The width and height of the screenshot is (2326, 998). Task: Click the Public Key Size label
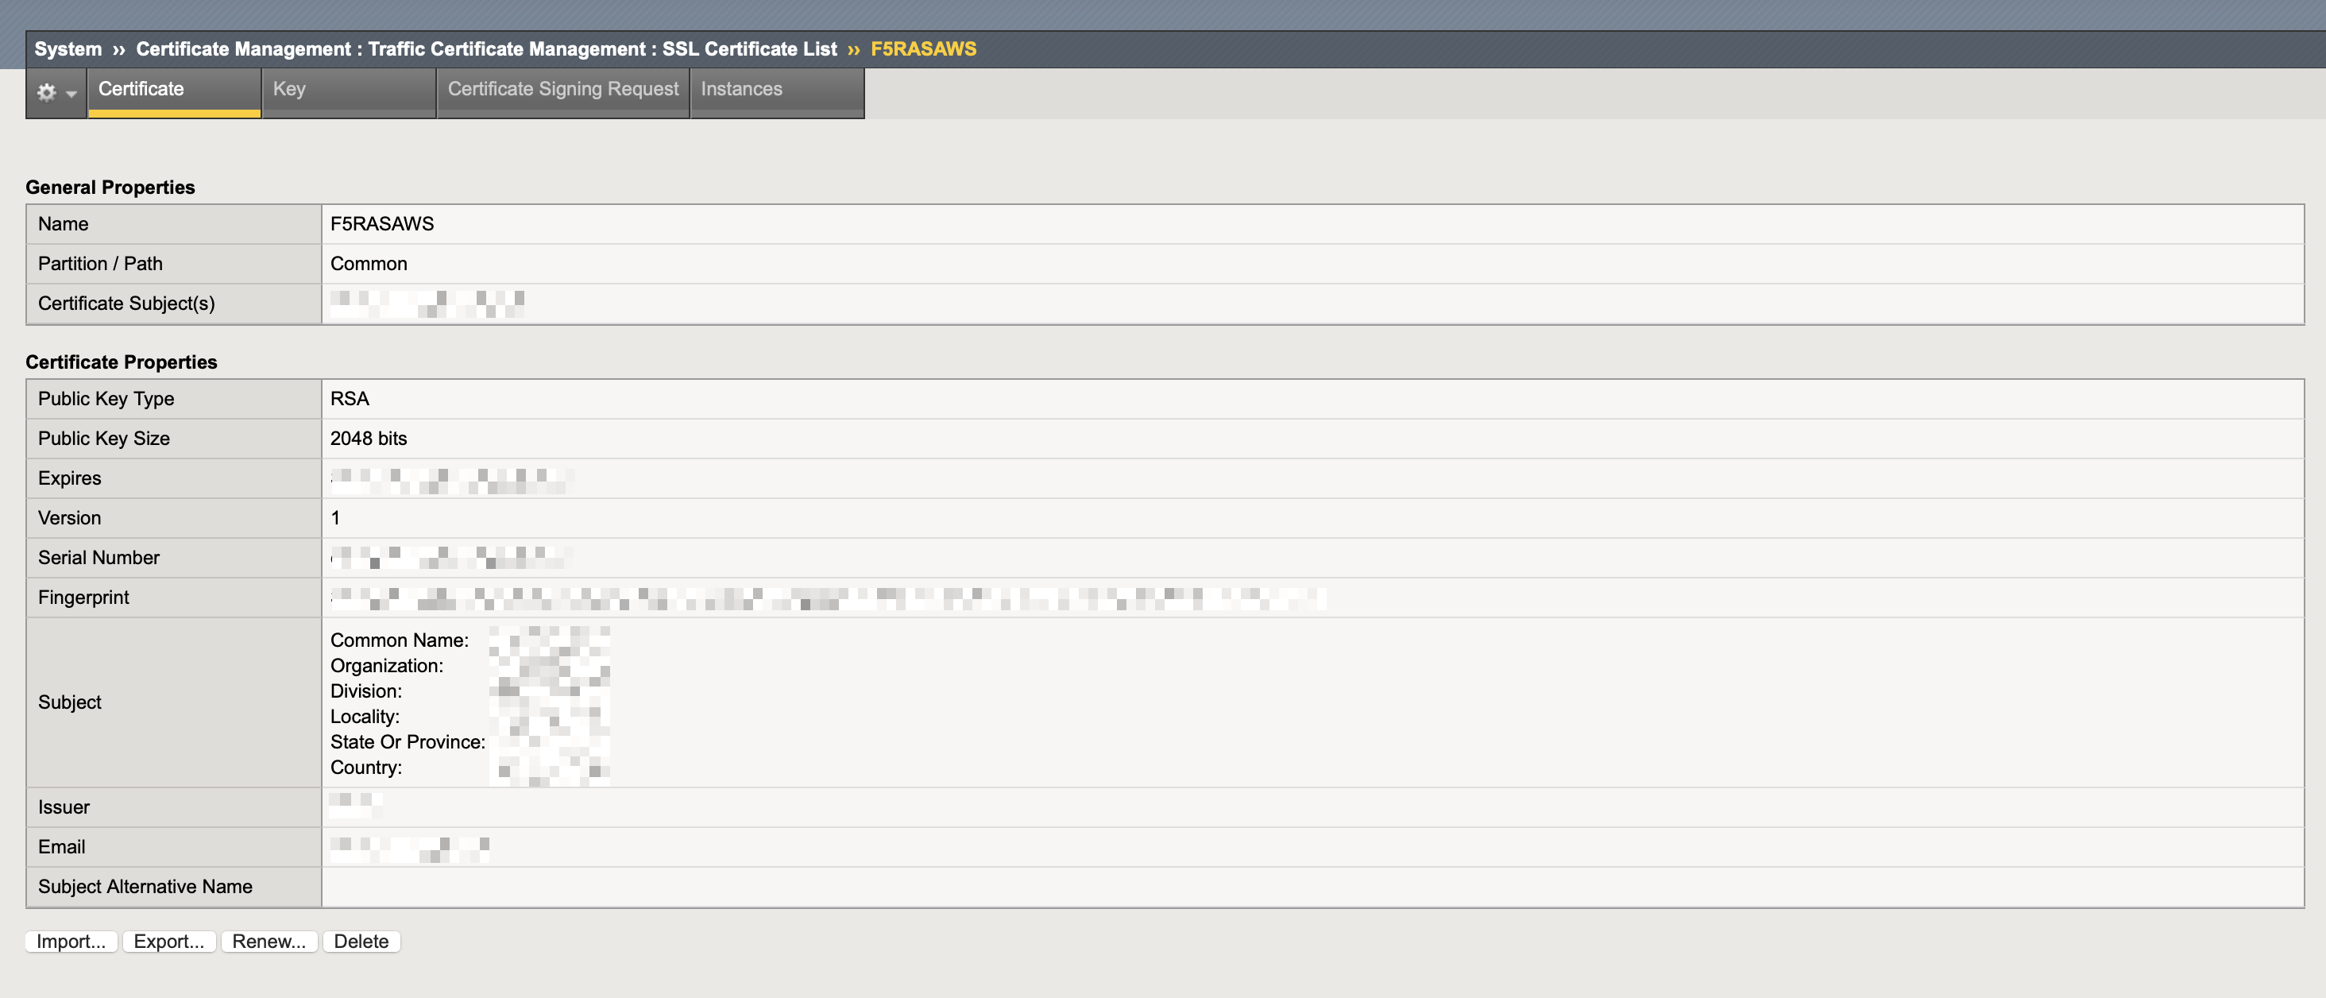click(x=104, y=438)
